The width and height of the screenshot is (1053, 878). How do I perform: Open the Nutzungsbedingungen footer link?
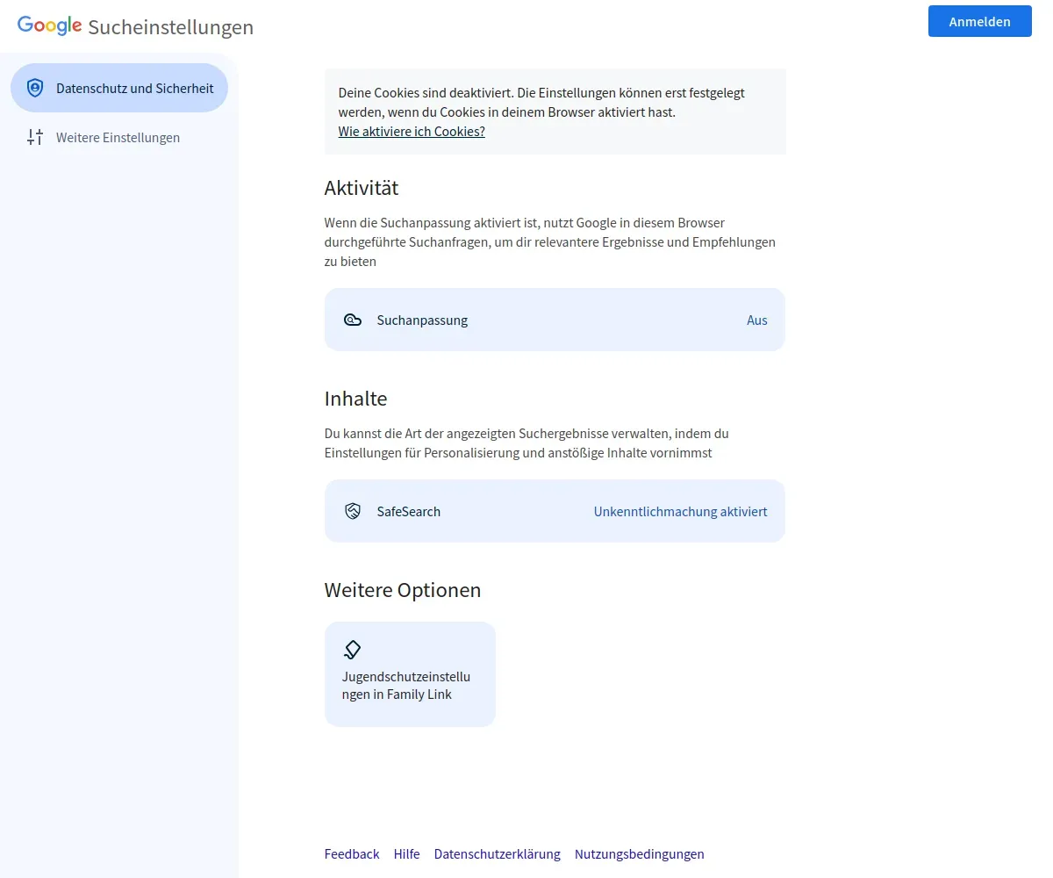point(640,853)
